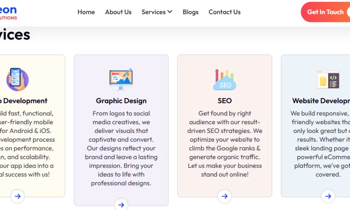
Task: Open the arrow under App Development card
Action: [17, 196]
